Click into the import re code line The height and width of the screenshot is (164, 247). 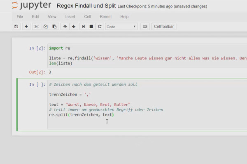click(60, 48)
